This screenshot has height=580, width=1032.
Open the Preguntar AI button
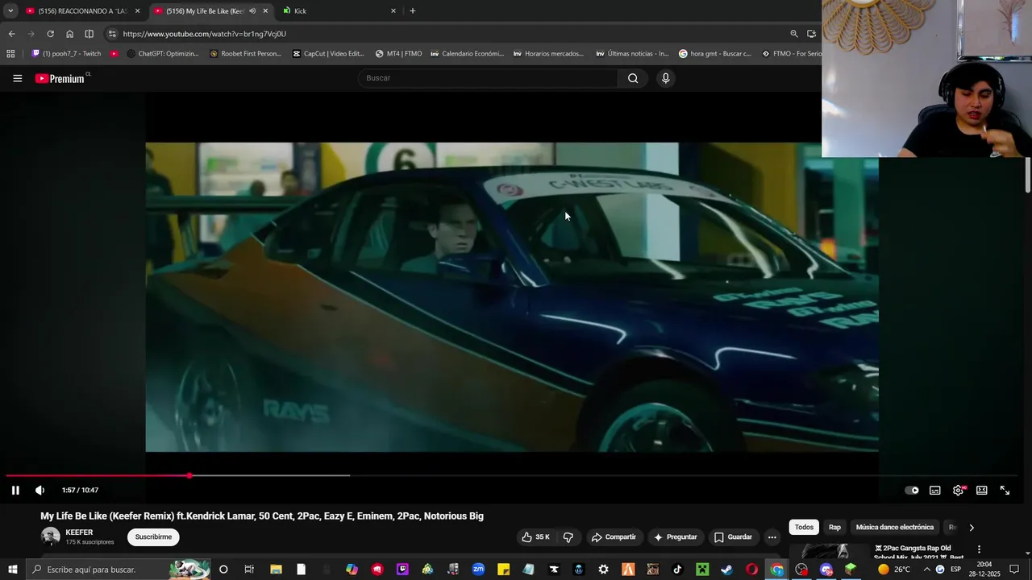675,537
